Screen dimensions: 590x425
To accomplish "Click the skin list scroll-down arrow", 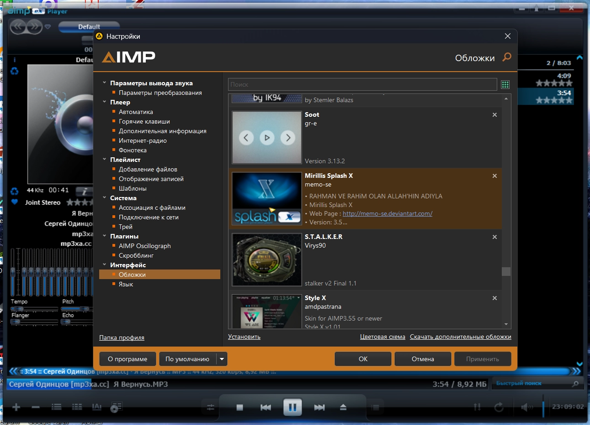I will [506, 324].
